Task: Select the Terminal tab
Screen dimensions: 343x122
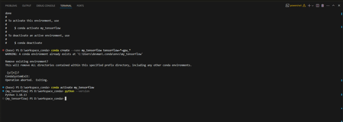Action: (x=66, y=6)
